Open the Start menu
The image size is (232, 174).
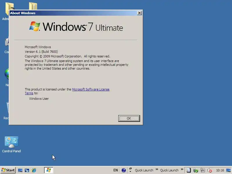click(8, 170)
